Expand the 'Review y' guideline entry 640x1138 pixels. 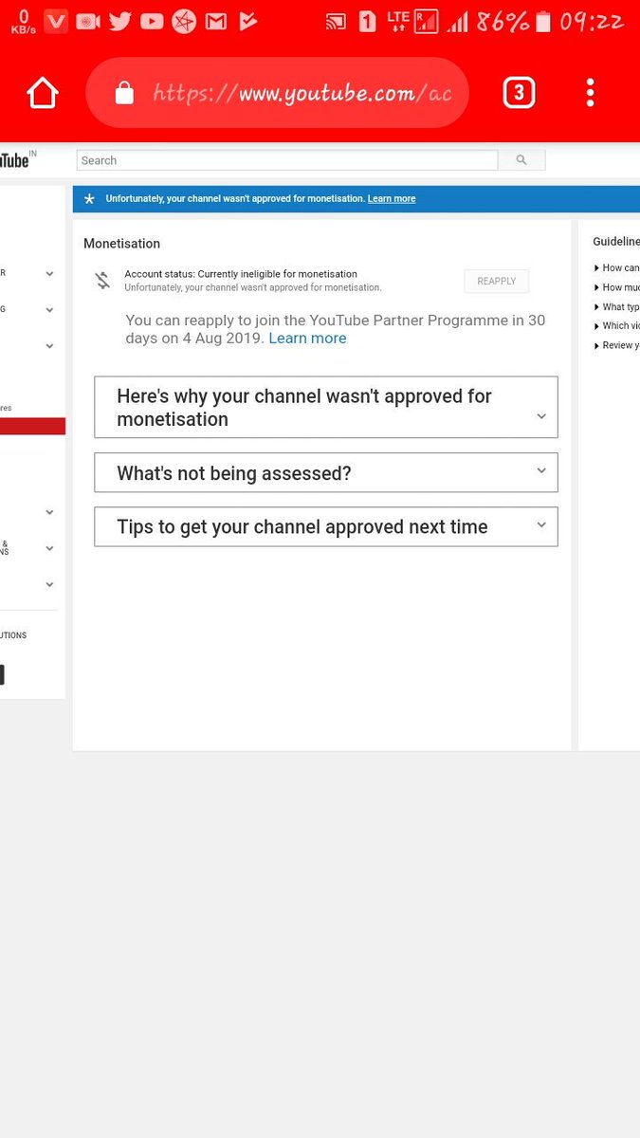[x=616, y=345]
